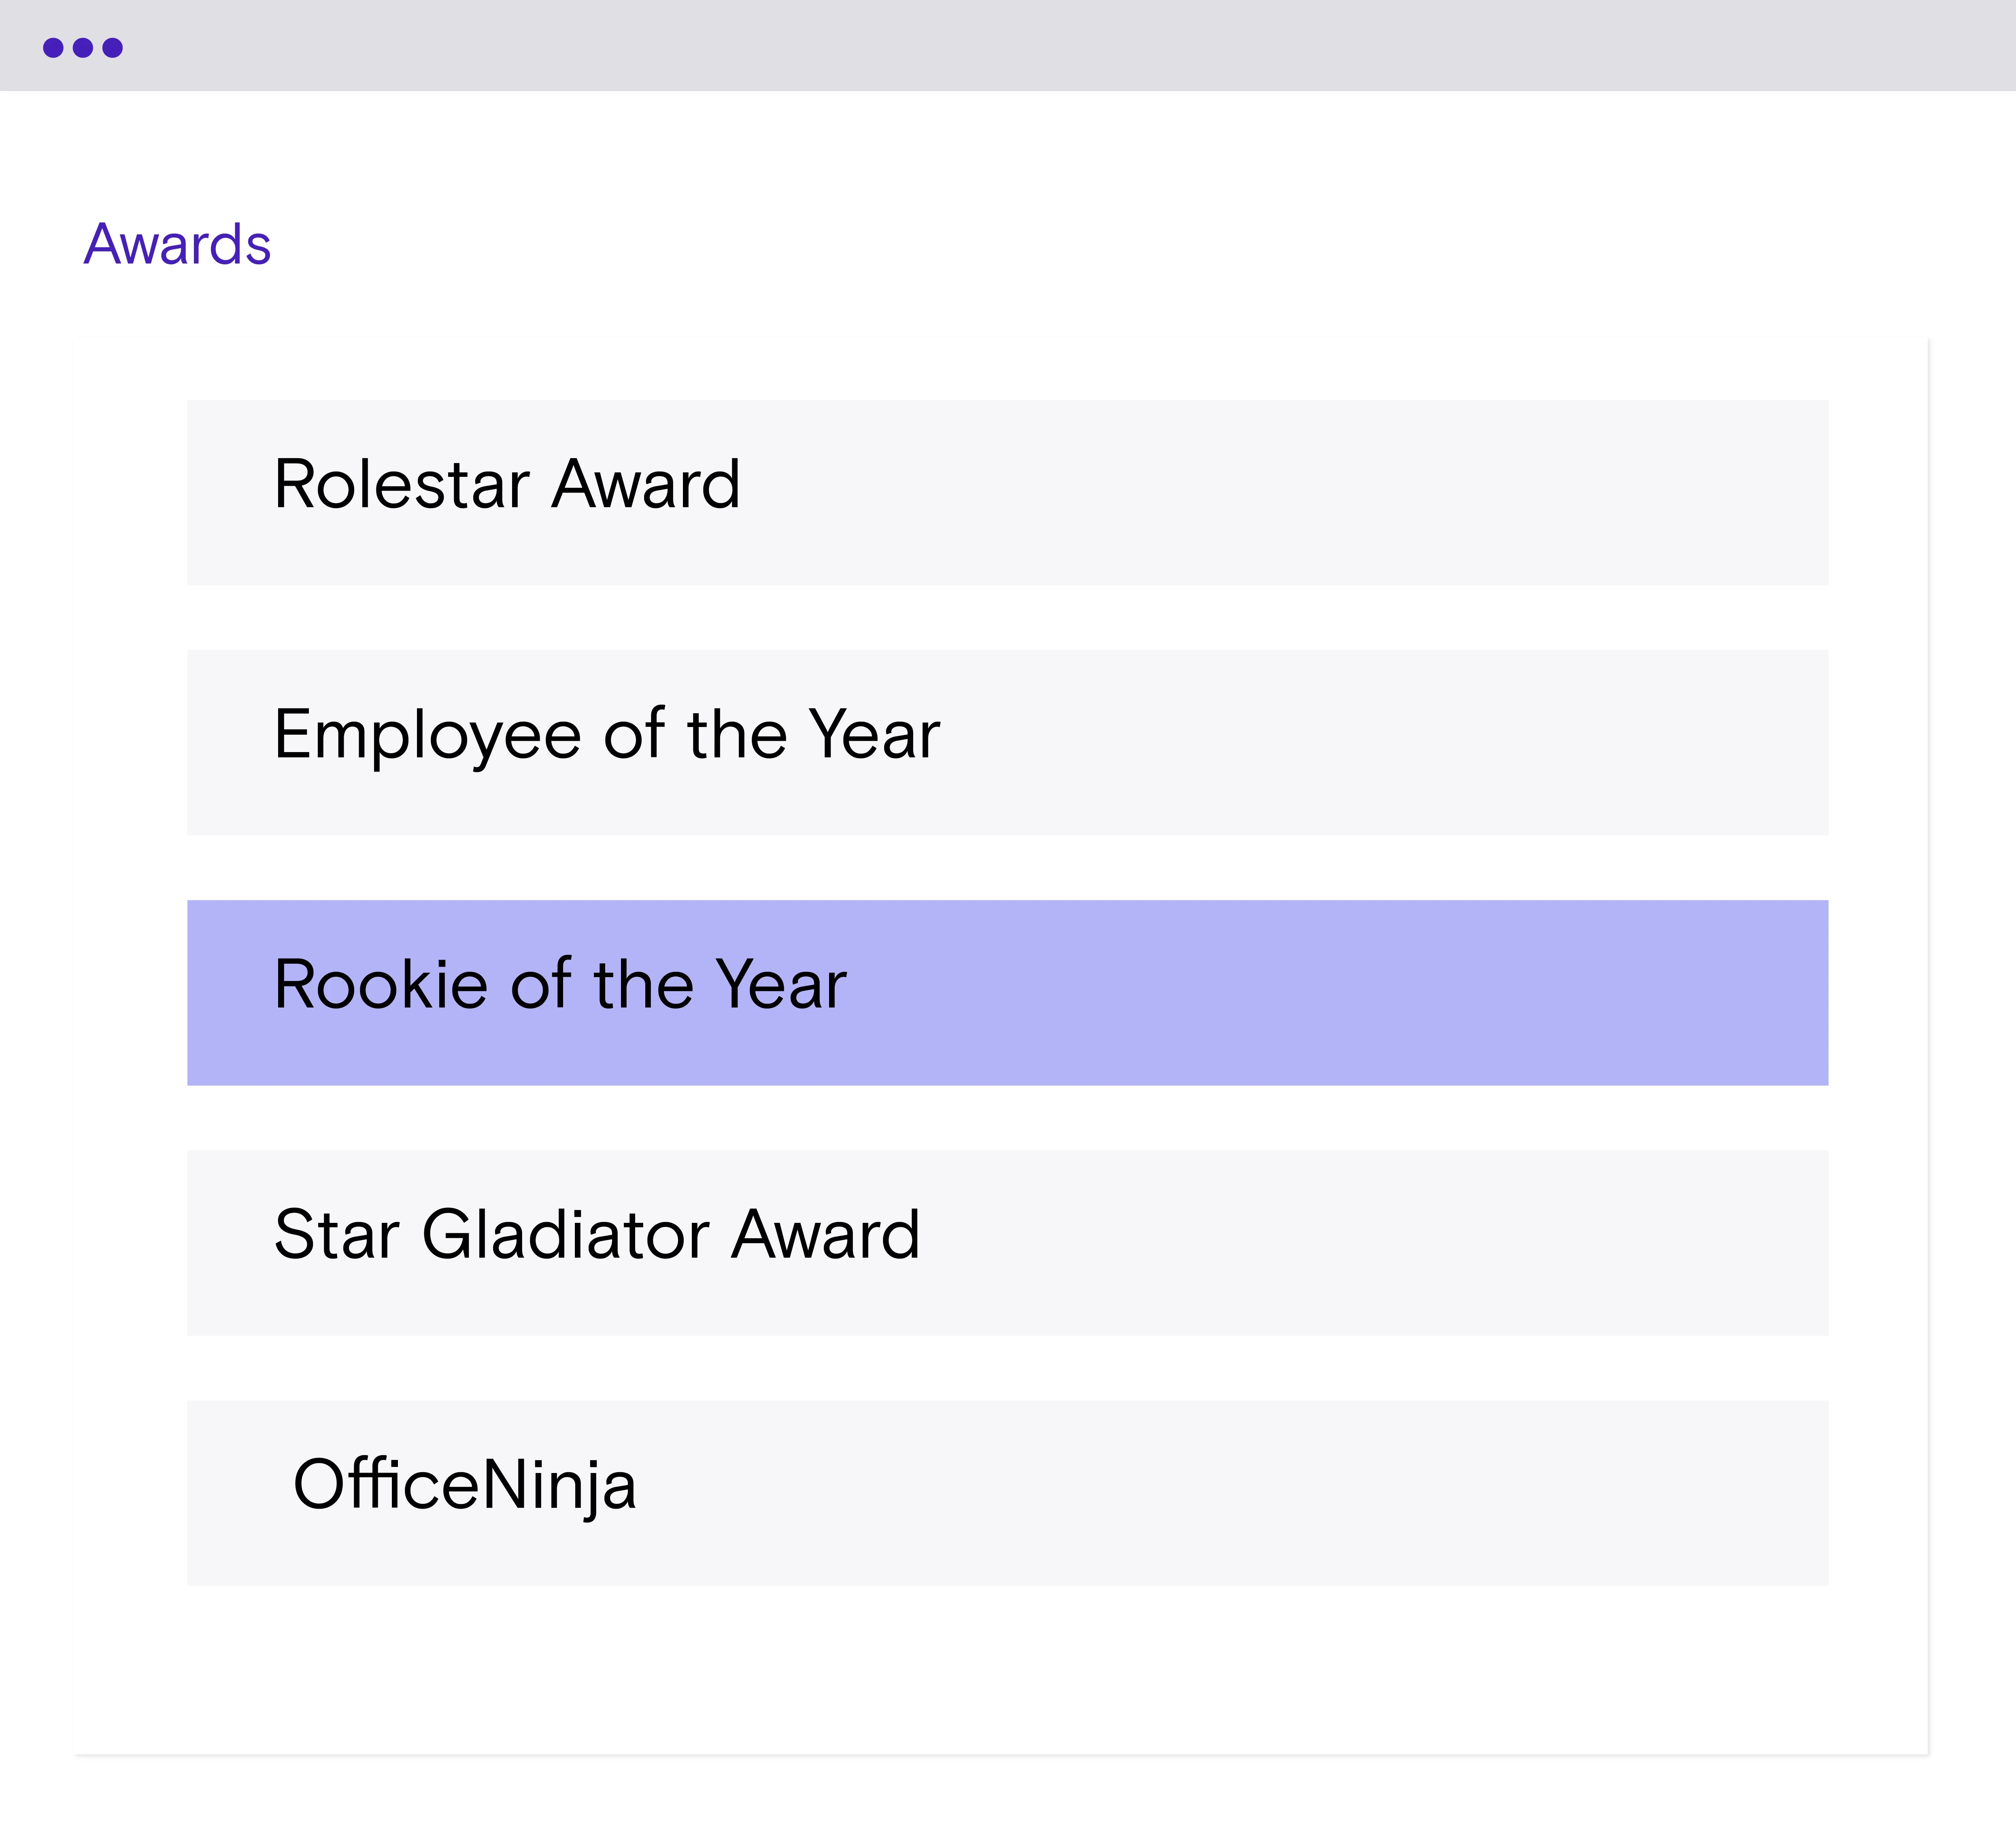Image resolution: width=2016 pixels, height=1845 pixels.
Task: Click the 'Rookie of the Year' text
Action: [560, 984]
